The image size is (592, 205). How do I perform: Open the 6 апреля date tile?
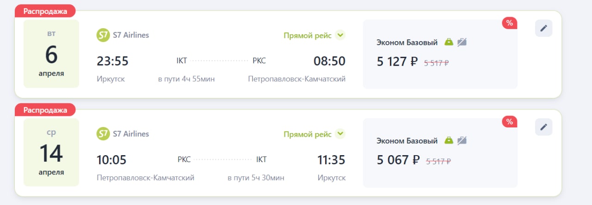click(51, 54)
